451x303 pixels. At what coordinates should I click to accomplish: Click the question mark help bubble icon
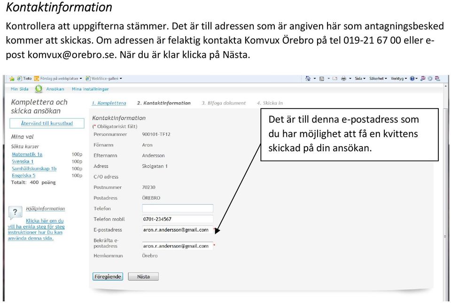coord(15,213)
